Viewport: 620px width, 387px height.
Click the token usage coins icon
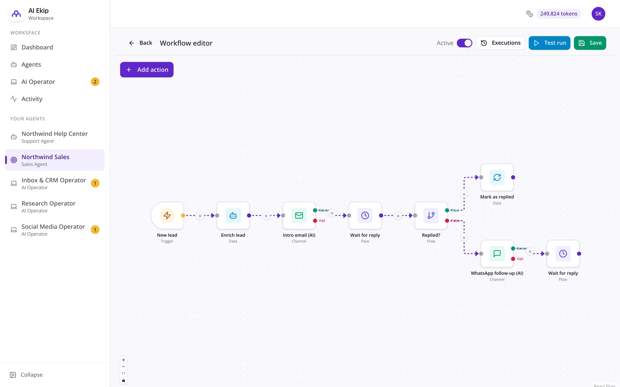click(x=529, y=14)
